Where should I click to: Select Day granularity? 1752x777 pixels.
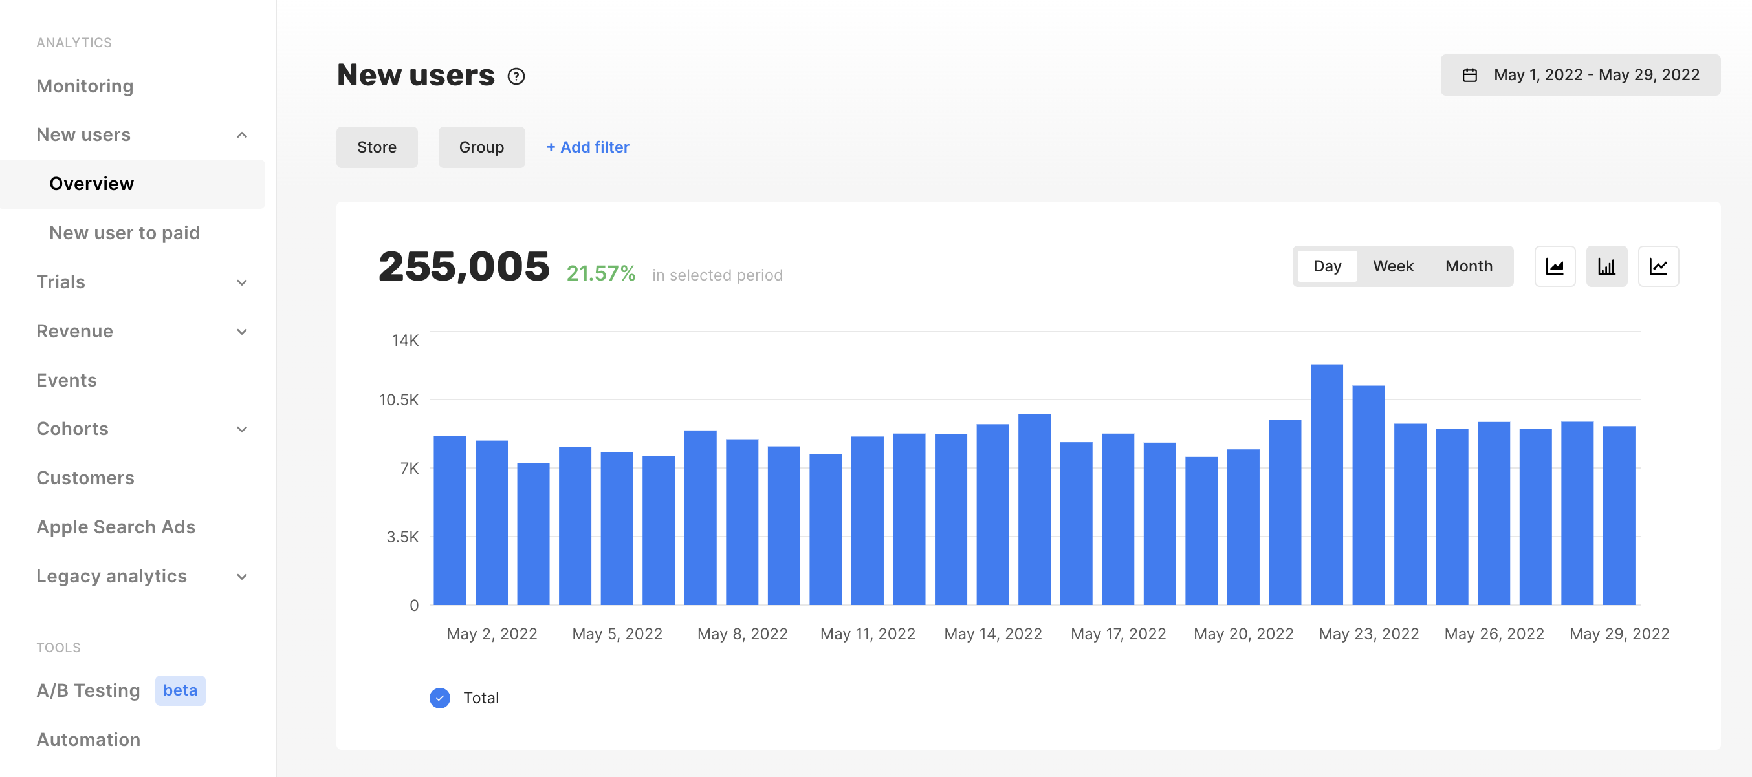(1326, 266)
